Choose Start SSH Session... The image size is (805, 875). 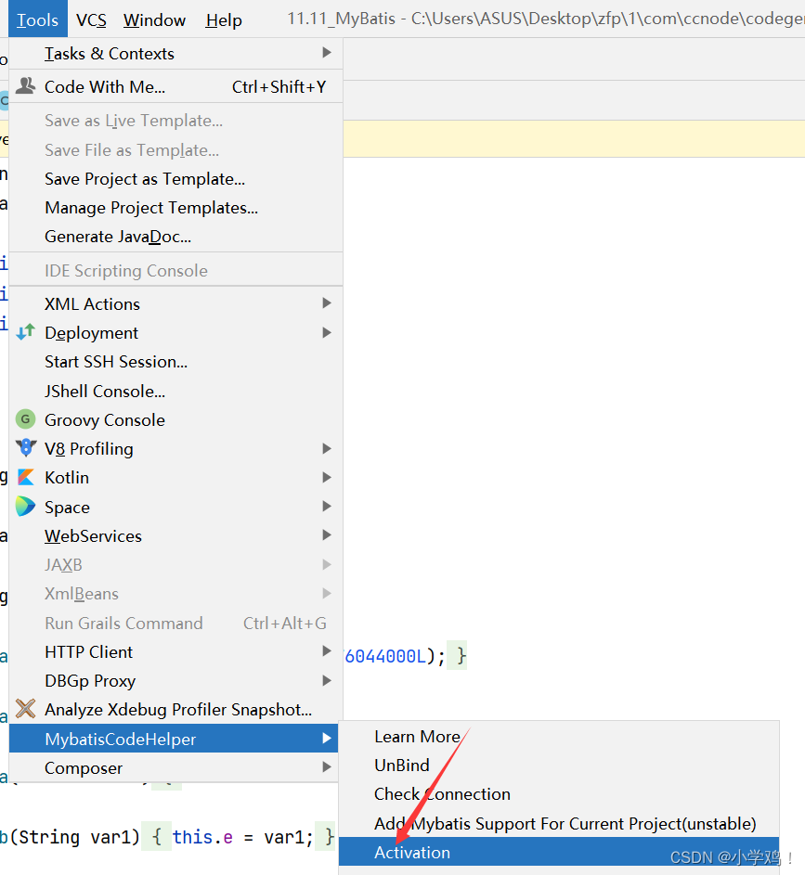(175, 362)
